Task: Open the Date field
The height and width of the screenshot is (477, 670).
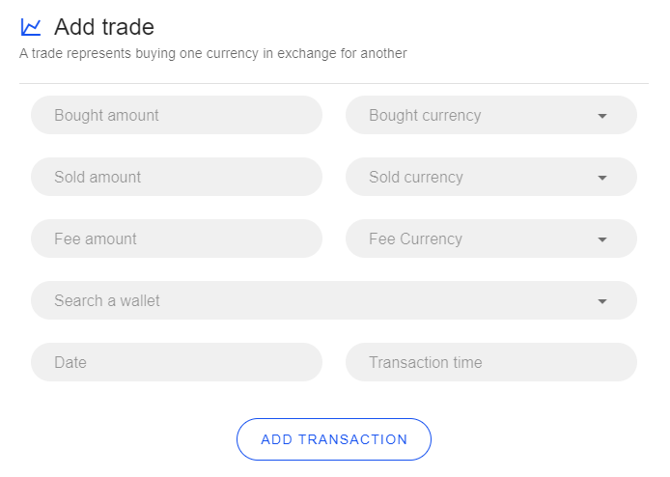Action: [177, 362]
